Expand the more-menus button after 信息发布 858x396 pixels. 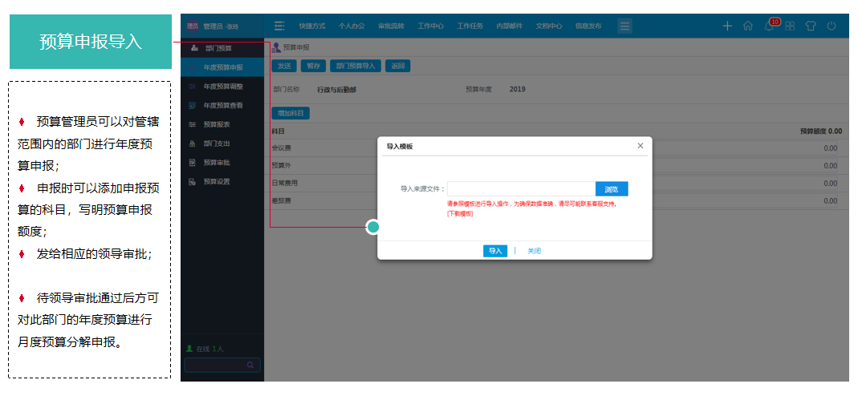(624, 26)
